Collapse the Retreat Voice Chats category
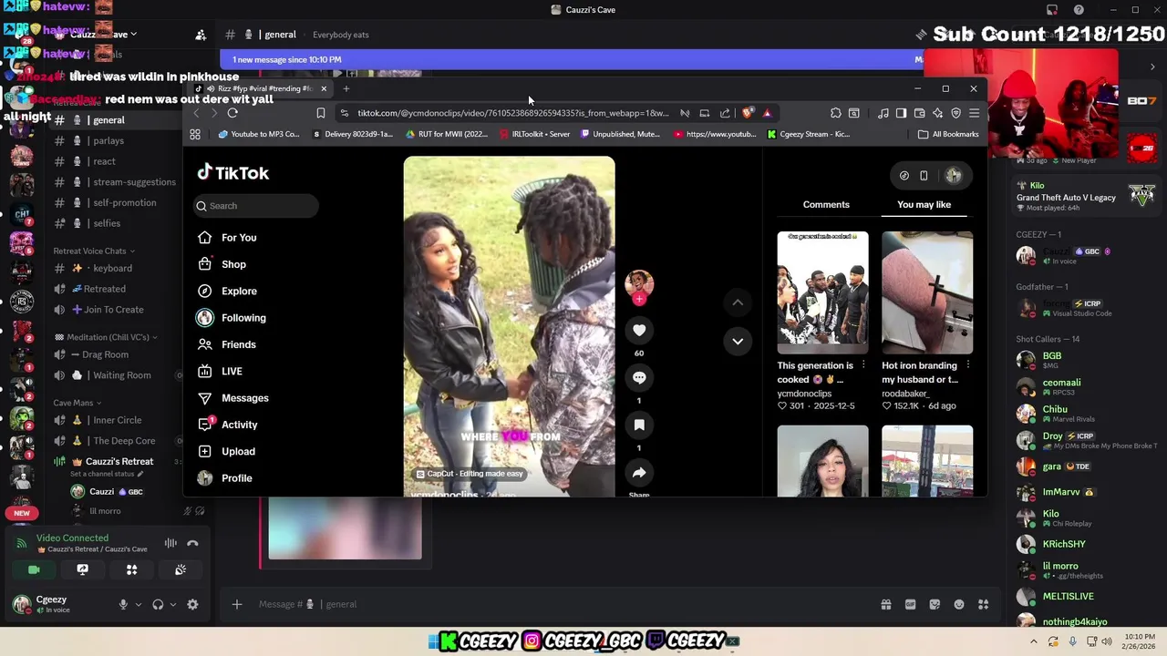The image size is (1167, 656). point(94,251)
